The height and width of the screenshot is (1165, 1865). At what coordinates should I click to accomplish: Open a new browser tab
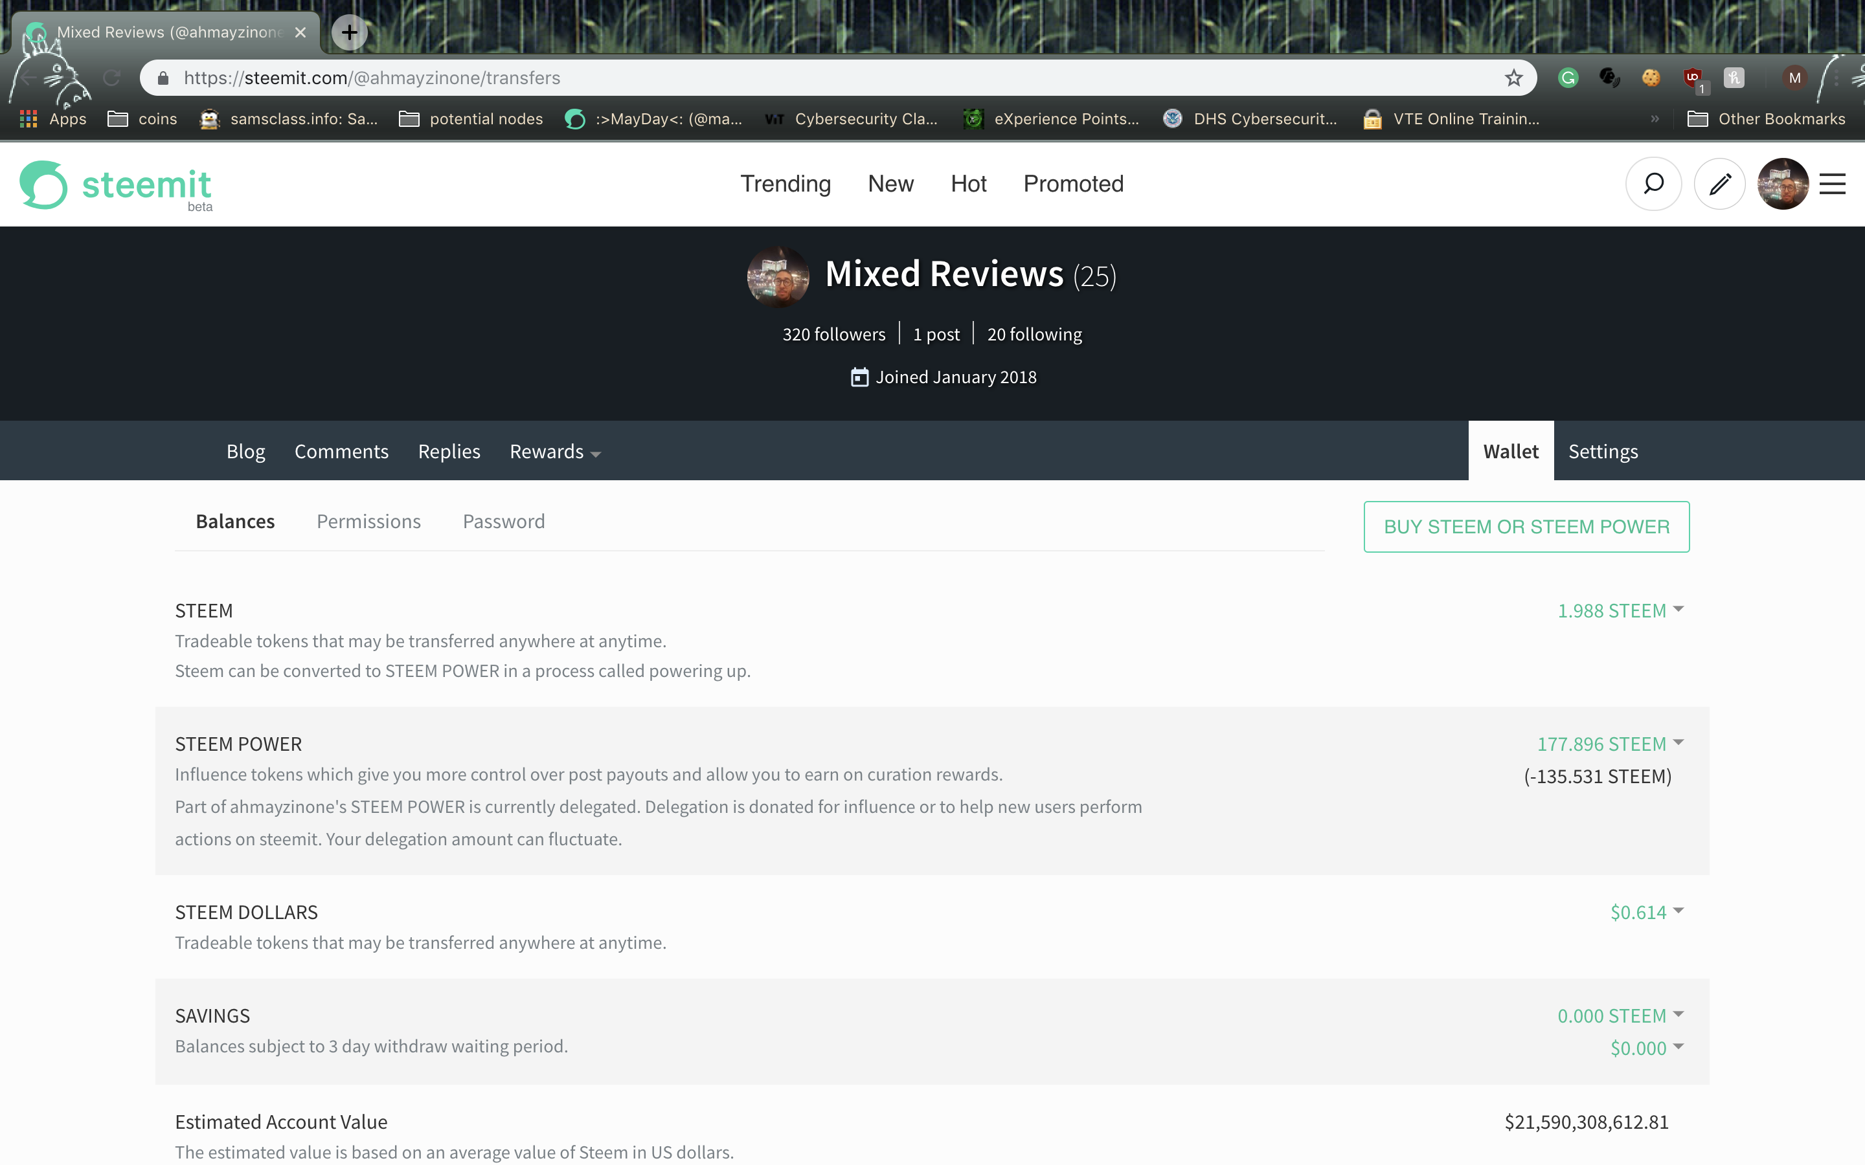(x=349, y=32)
